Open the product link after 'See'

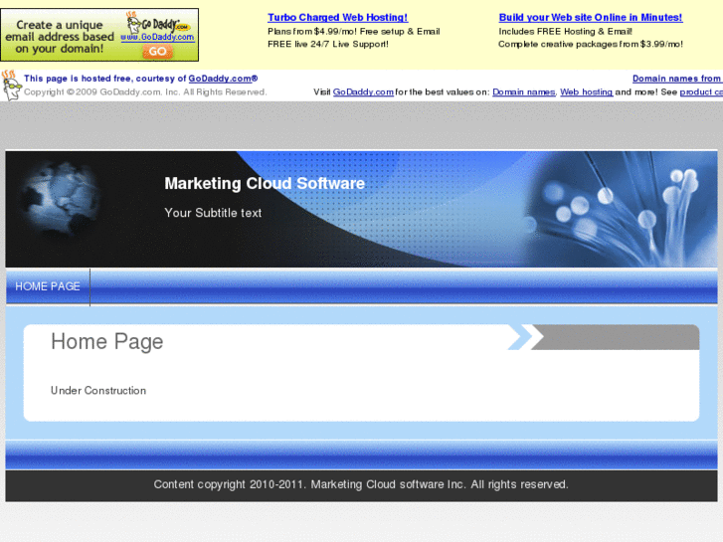click(x=701, y=91)
